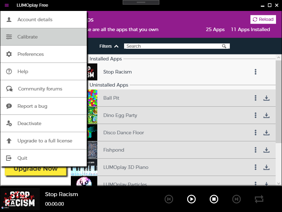Image resolution: width=282 pixels, height=212 pixels.
Task: Toggle repeat playback
Action: coord(259,199)
